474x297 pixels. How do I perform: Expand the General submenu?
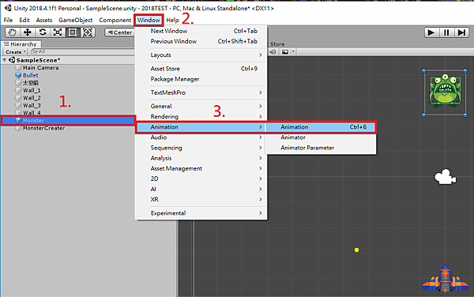pos(201,107)
